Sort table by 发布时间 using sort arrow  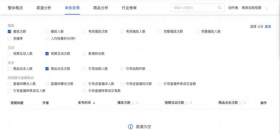(x=94, y=103)
